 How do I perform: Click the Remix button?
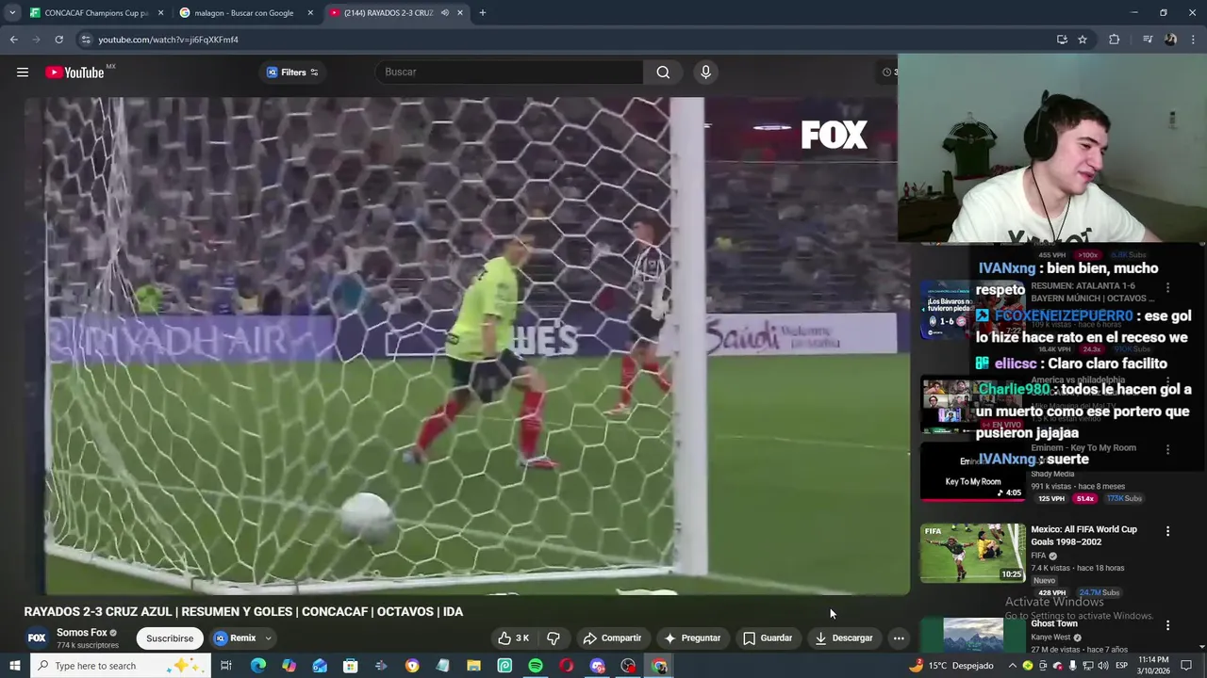coord(235,638)
